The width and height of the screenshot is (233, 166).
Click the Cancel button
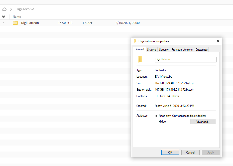point(190,152)
